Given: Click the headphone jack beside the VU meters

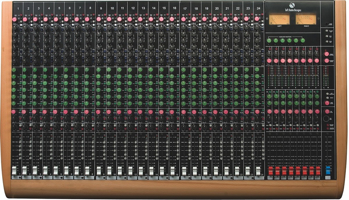Looking at the screenshot, I should (x=326, y=24).
